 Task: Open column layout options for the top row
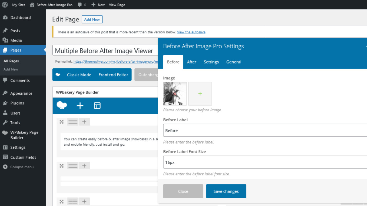[73, 122]
